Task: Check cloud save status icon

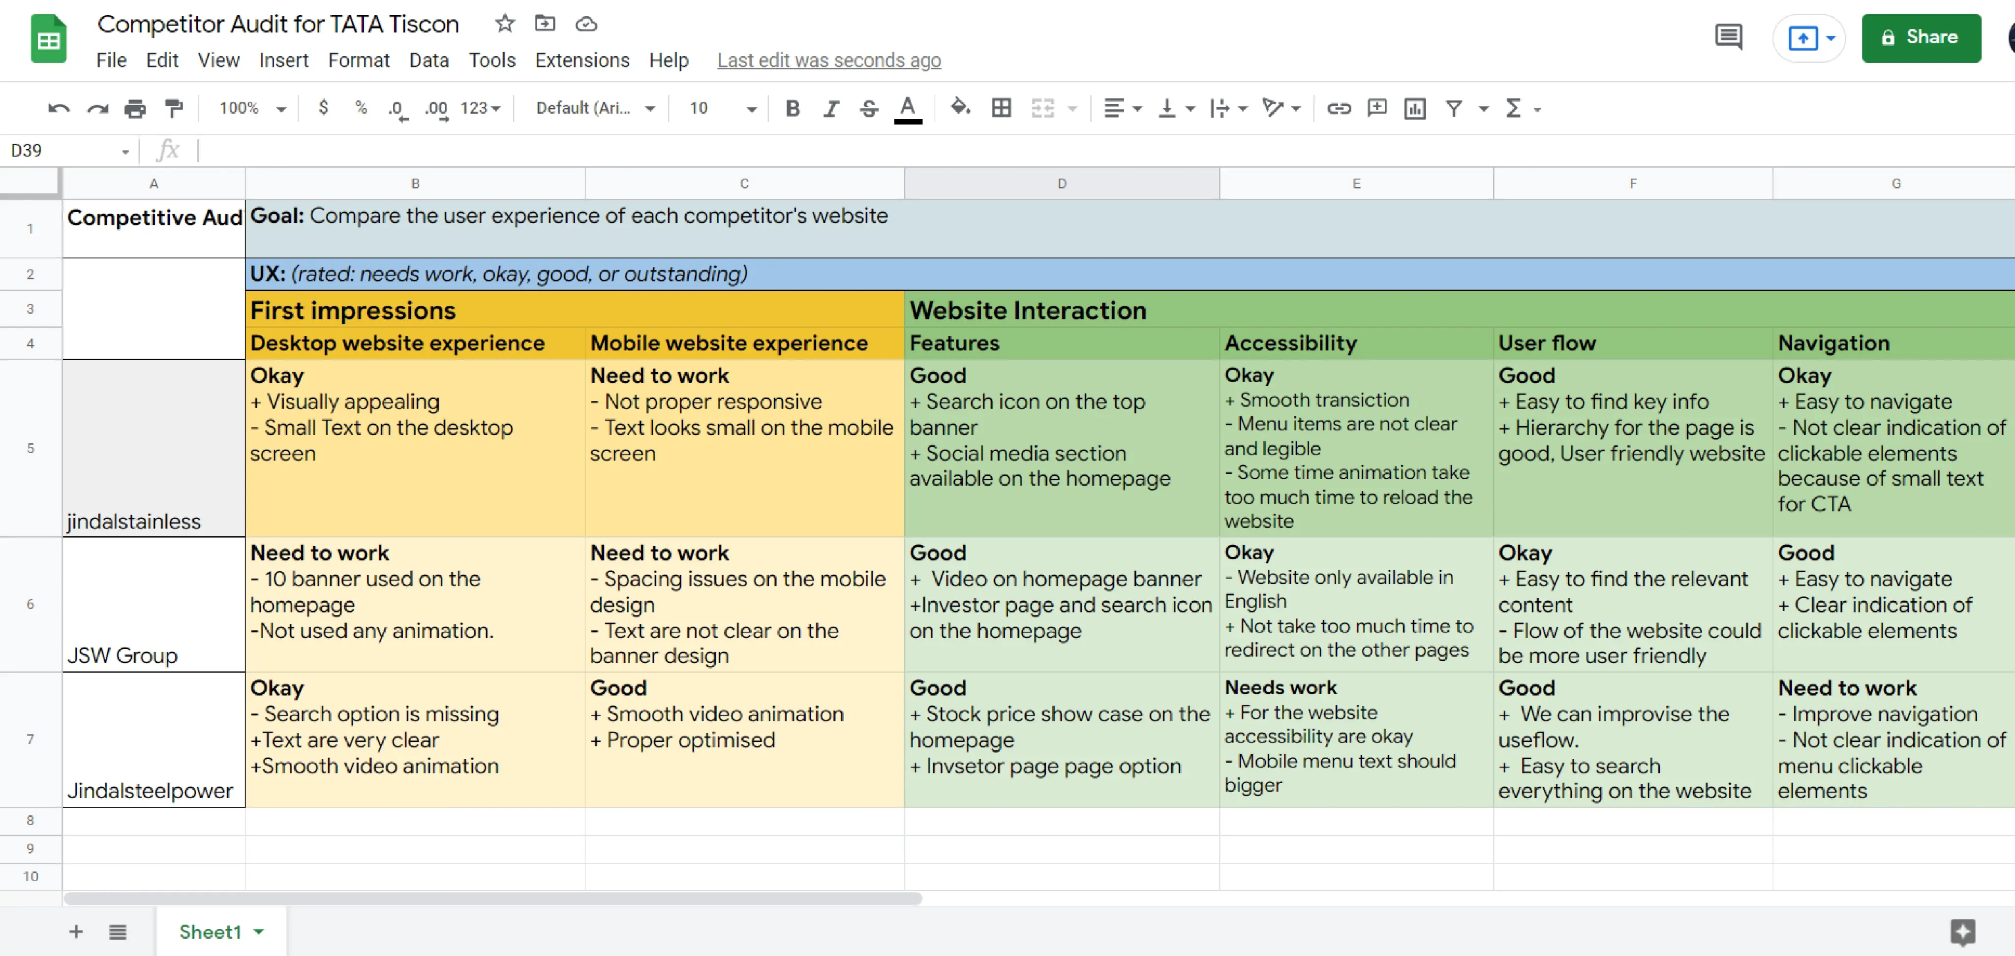Action: 586,24
